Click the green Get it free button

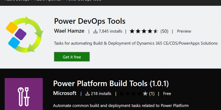coord(72,57)
